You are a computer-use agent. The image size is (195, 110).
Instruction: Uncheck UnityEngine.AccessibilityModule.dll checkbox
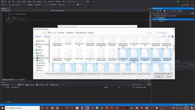130,49
